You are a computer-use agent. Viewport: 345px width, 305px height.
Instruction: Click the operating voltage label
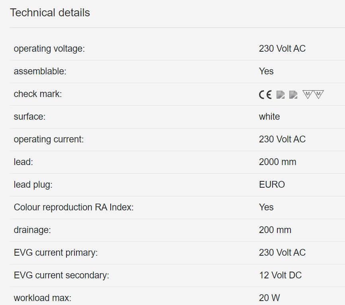[49, 49]
